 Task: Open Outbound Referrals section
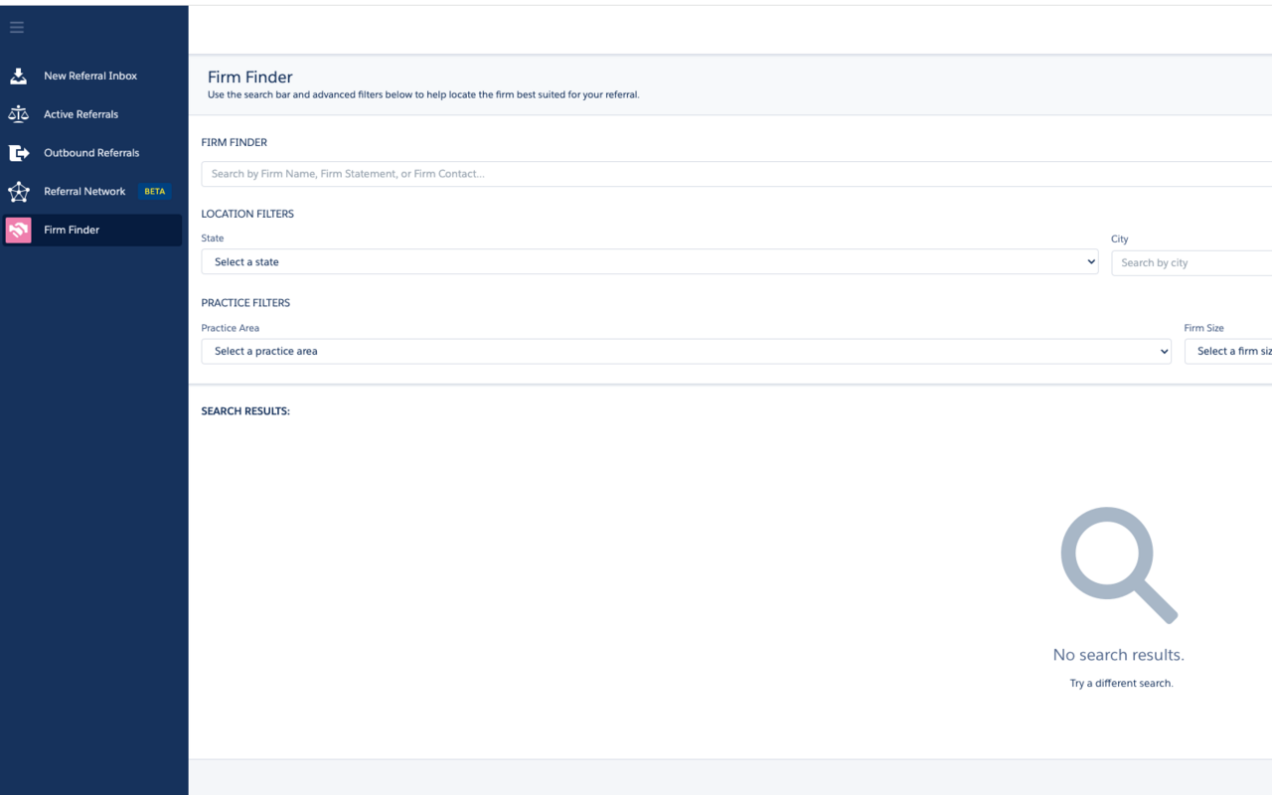(91, 153)
